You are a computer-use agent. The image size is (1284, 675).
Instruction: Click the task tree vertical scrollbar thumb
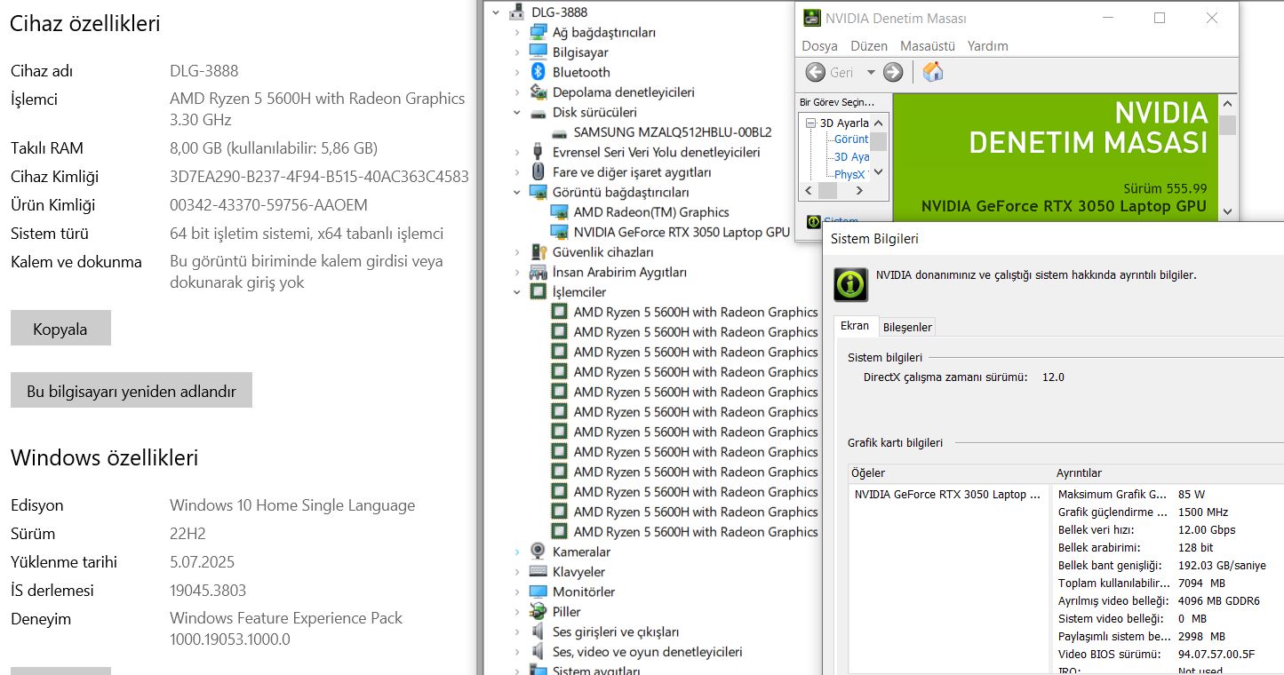(878, 141)
